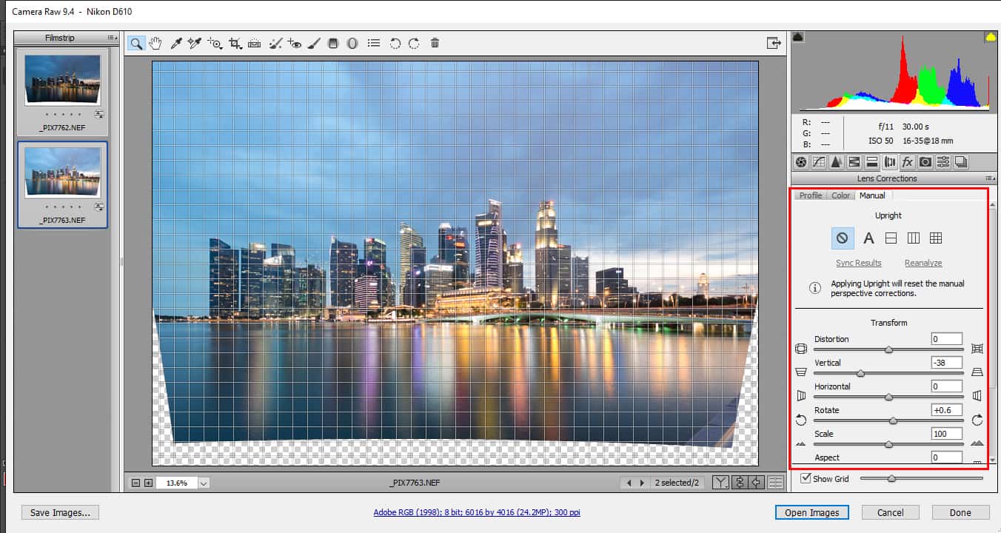Image resolution: width=1001 pixels, height=533 pixels.
Task: Select the Graduated Filter tool
Action: [333, 44]
